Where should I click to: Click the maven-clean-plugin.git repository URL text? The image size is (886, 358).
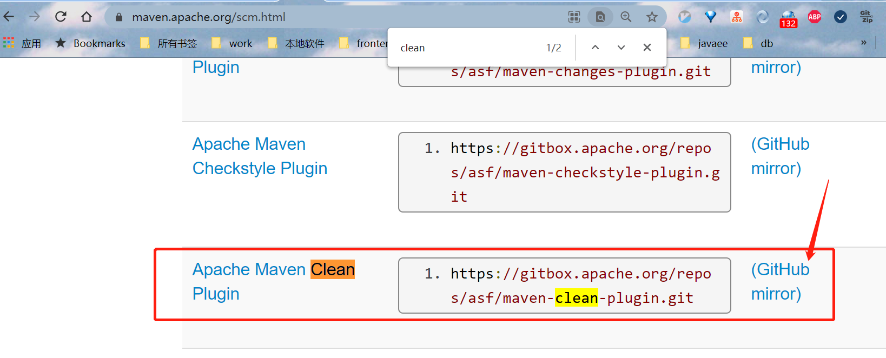point(581,286)
